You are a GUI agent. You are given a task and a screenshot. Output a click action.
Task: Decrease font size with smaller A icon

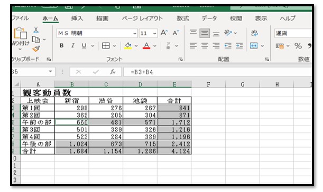click(x=176, y=33)
